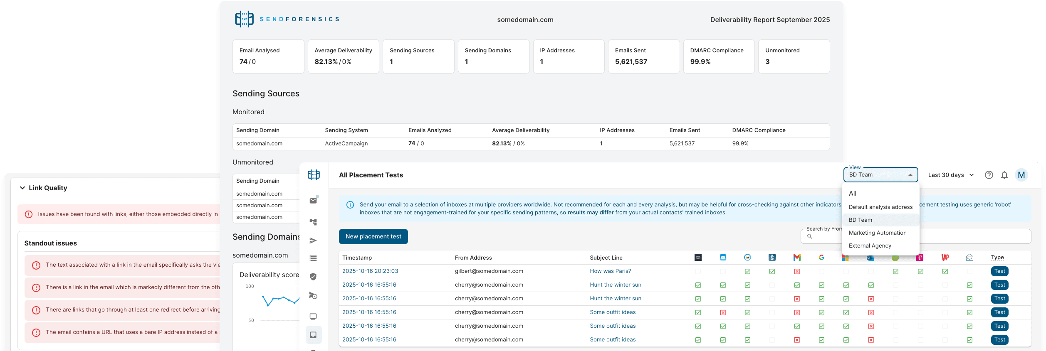Open the 'How was Paris?' subject link

610,271
